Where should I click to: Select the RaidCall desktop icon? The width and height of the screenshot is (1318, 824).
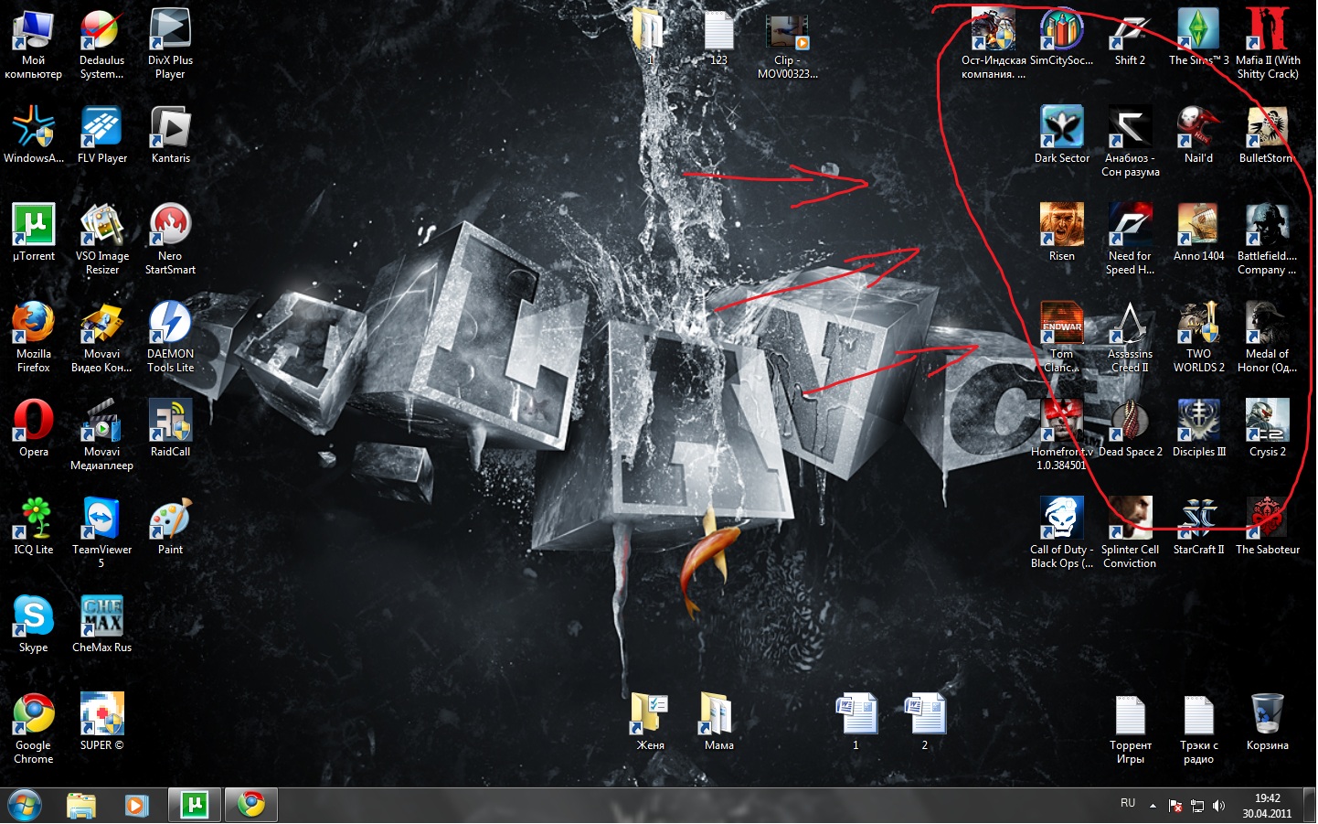[x=170, y=429]
